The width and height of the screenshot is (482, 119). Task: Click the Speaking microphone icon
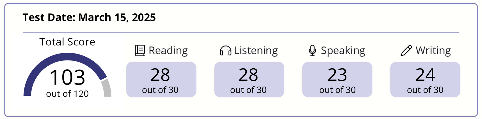point(312,51)
